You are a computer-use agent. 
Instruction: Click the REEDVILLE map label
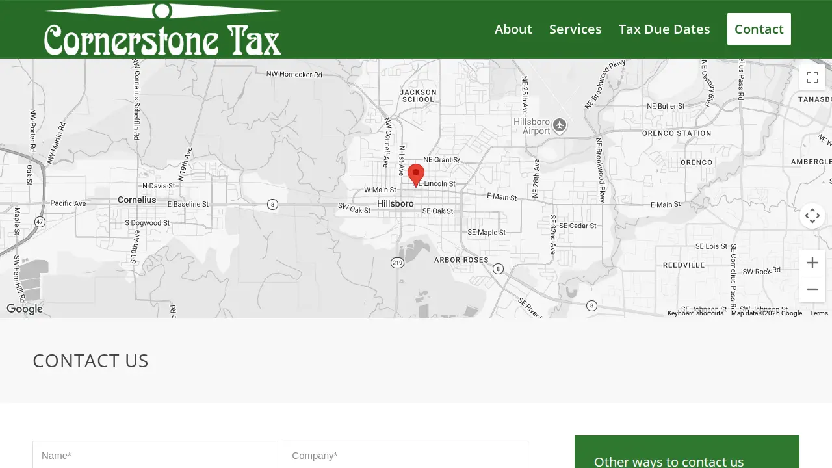click(x=684, y=265)
